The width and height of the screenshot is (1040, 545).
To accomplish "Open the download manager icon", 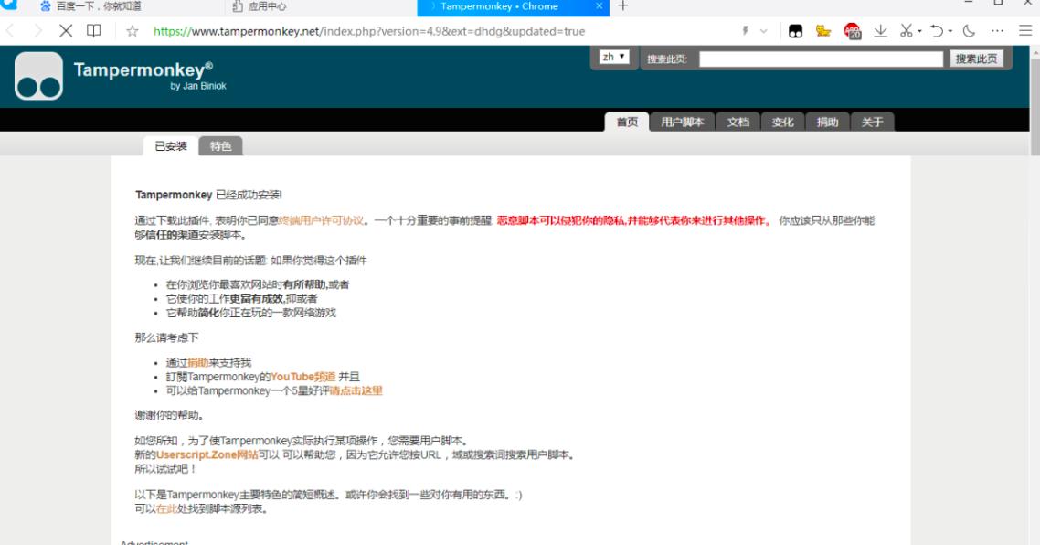I will (881, 30).
